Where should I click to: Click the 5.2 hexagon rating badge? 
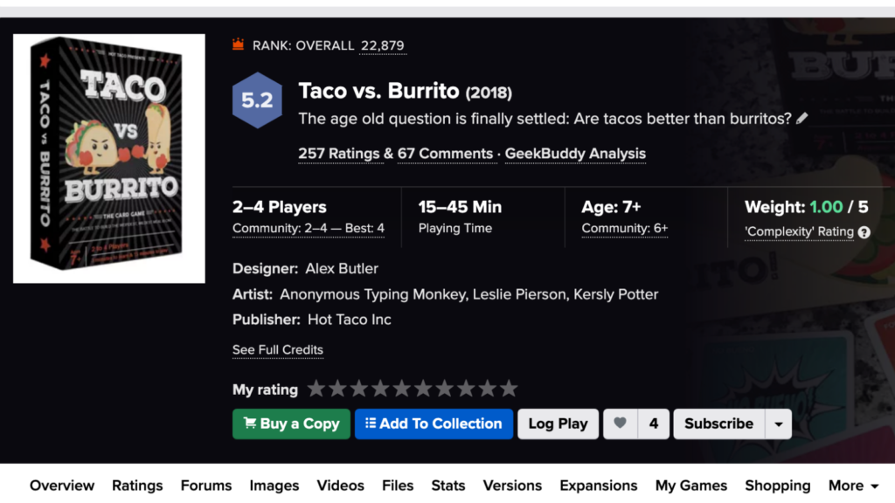click(x=257, y=100)
